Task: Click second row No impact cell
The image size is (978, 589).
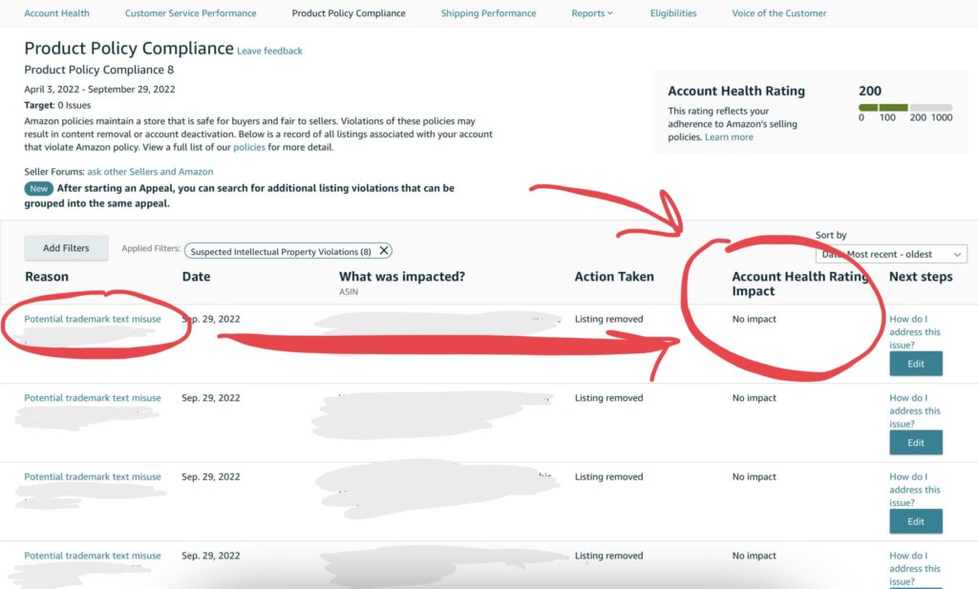Action: [x=755, y=398]
